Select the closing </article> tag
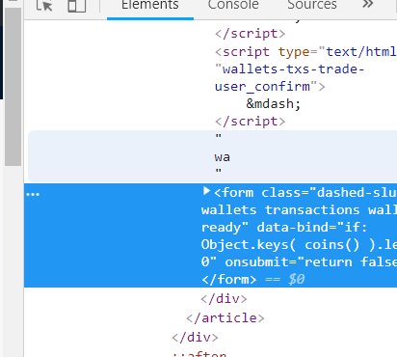Image resolution: width=397 pixels, height=357 pixels. pyautogui.click(x=225, y=318)
